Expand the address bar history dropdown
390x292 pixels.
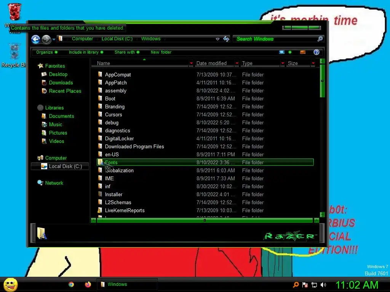point(217,39)
